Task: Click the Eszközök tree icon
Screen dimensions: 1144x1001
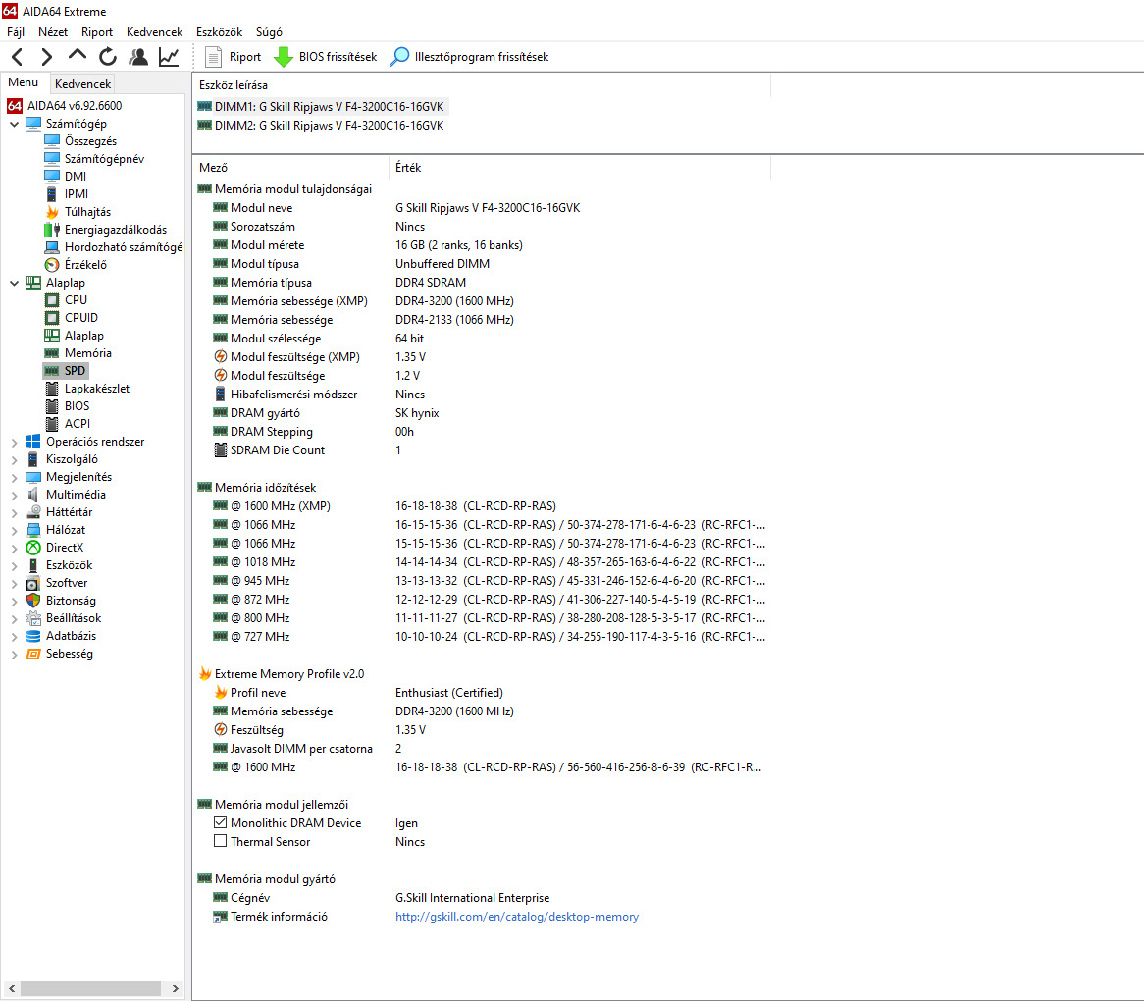Action: click(x=32, y=565)
